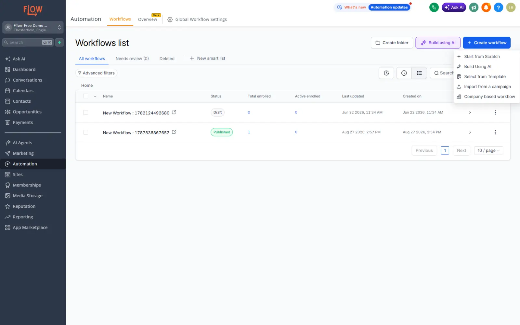520x325 pixels.
Task: Click the Create folder button
Action: [x=392, y=43]
